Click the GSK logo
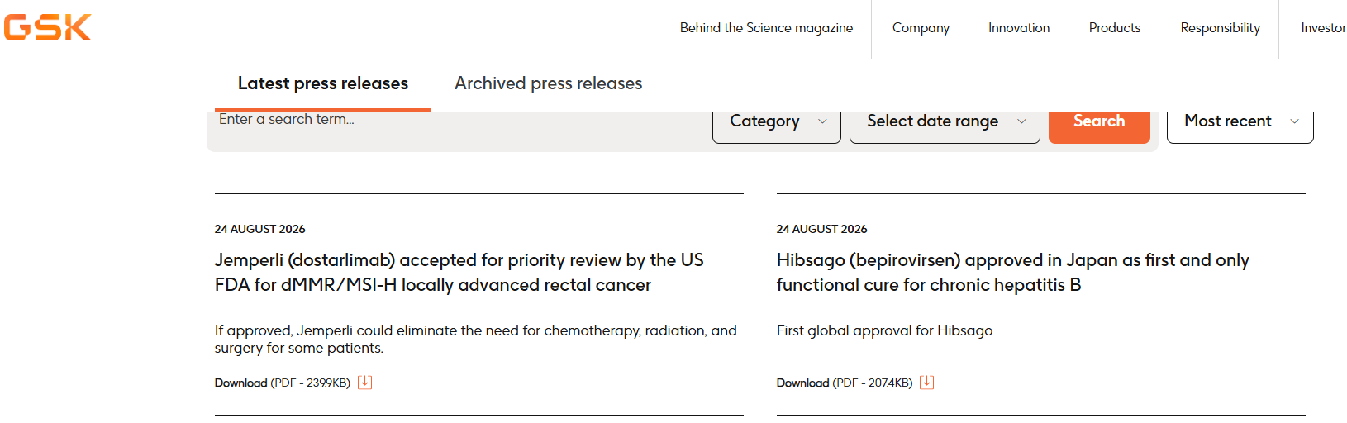1347x423 pixels. click(47, 27)
